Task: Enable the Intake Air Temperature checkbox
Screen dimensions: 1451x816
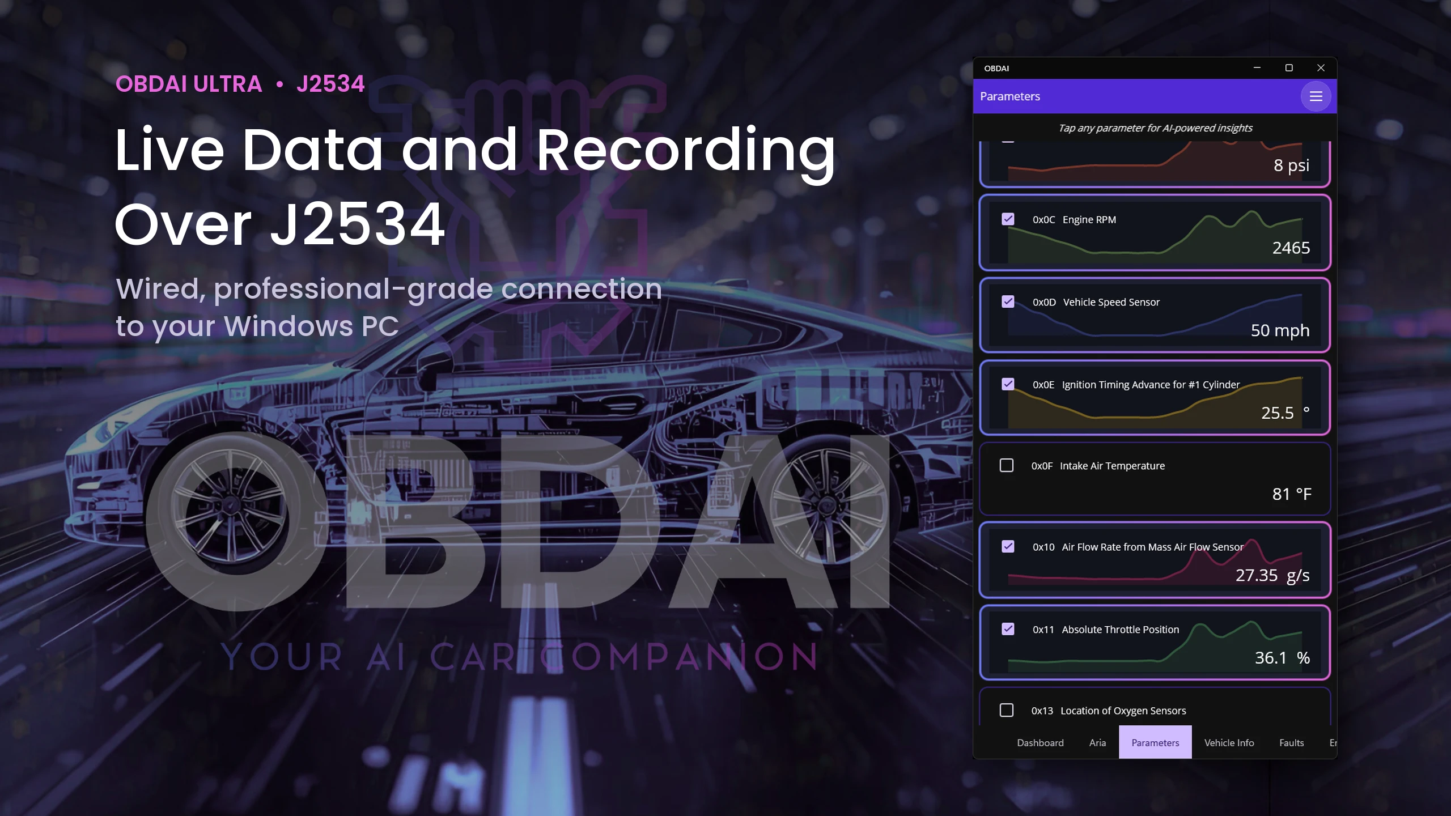Action: [1007, 465]
